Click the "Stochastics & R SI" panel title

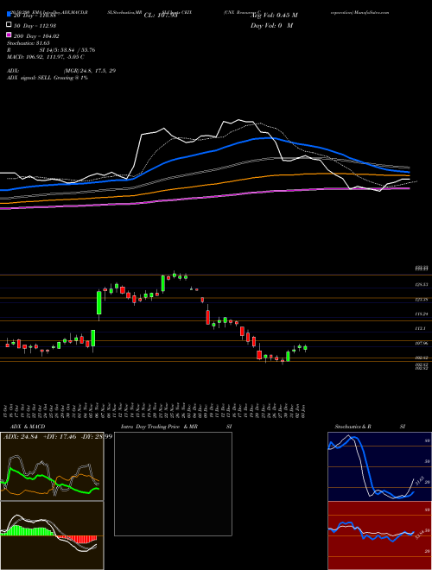[x=370, y=427]
